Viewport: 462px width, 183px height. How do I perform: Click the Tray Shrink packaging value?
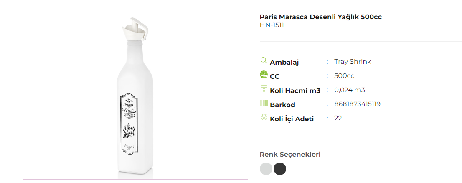point(353,62)
